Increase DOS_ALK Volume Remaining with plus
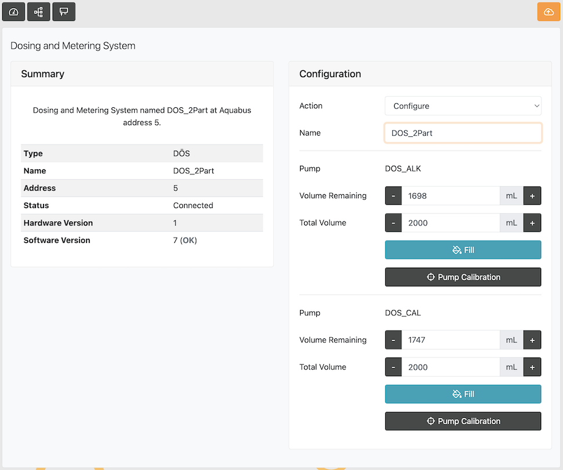 point(532,196)
